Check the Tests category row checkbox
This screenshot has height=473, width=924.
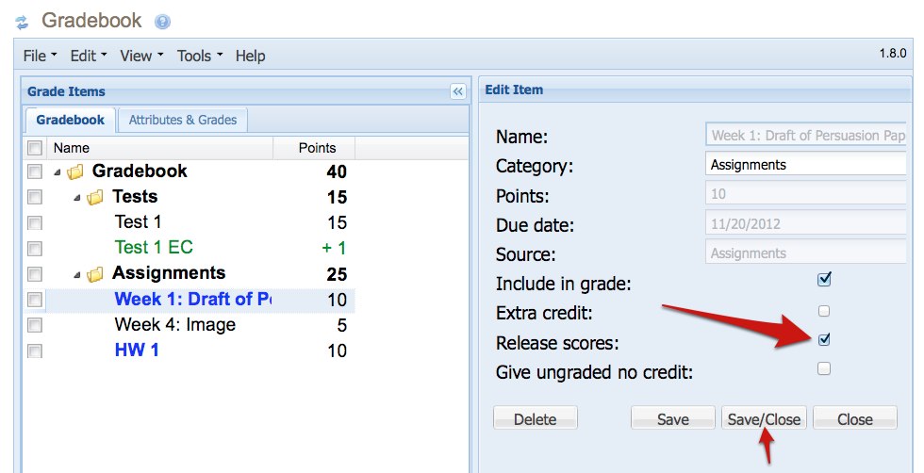click(x=35, y=197)
